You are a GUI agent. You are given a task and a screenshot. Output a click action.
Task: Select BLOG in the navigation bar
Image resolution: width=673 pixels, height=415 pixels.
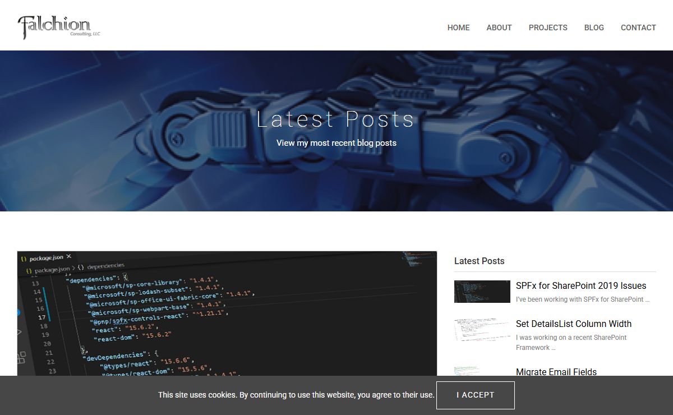(x=593, y=27)
